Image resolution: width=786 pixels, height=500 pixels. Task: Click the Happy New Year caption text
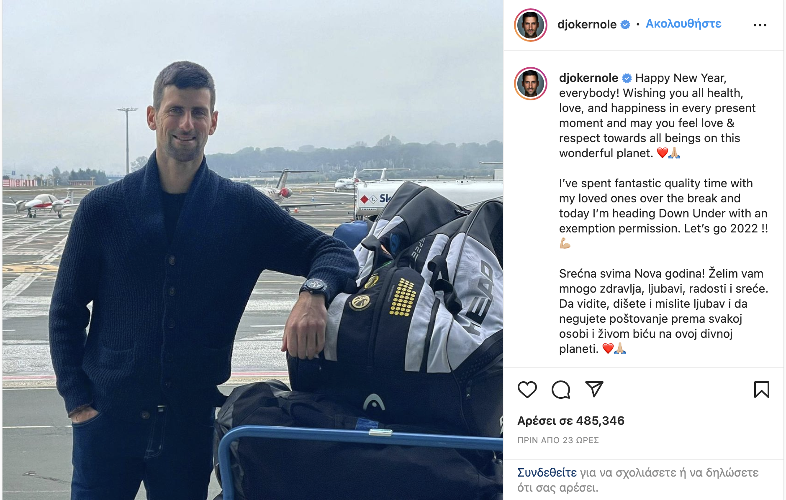tap(681, 78)
